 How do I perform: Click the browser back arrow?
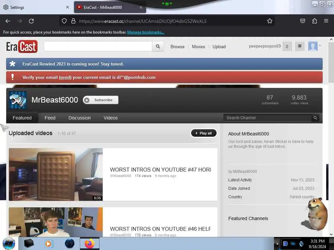[x=8, y=21]
